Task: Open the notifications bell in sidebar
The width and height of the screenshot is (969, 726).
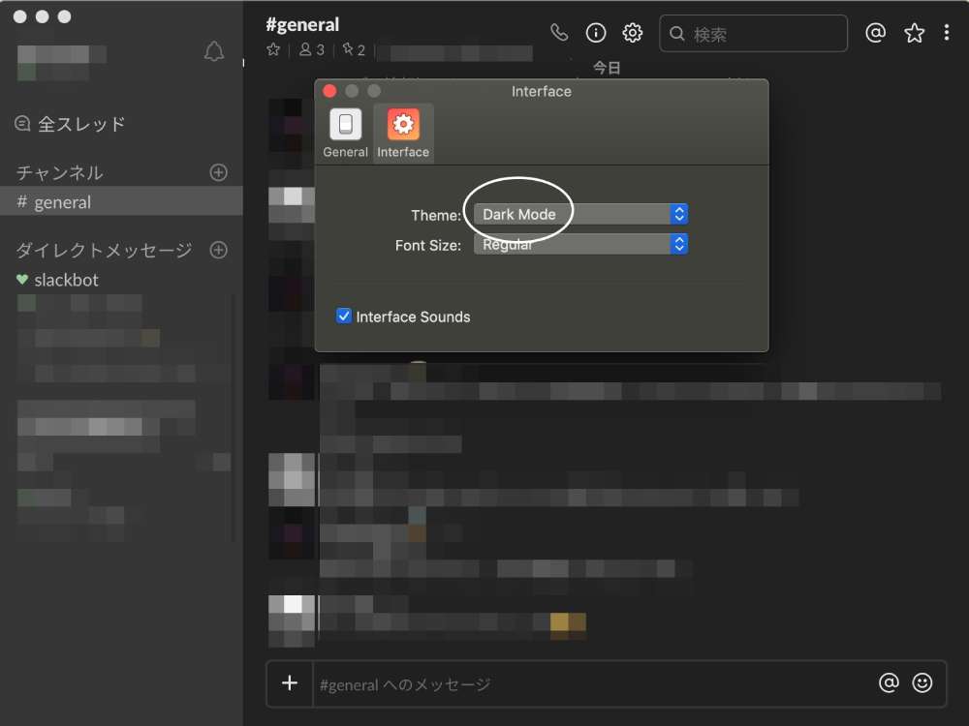Action: [x=214, y=51]
